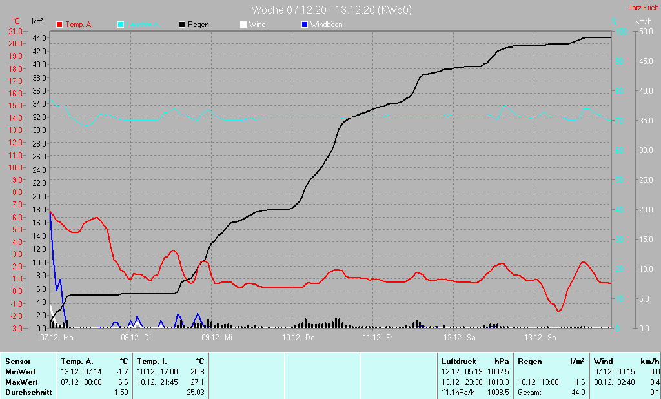Click the '10.12. 13:00' rain timestamp

(x=538, y=382)
